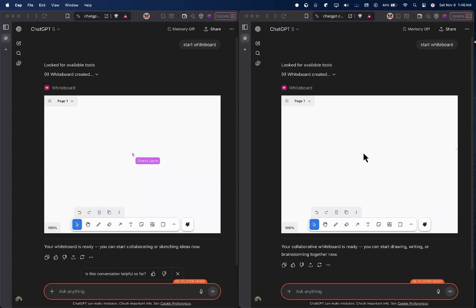The height and width of the screenshot is (308, 476).
Task: Select the arrow tool in left whiteboard
Action: [x=120, y=224]
